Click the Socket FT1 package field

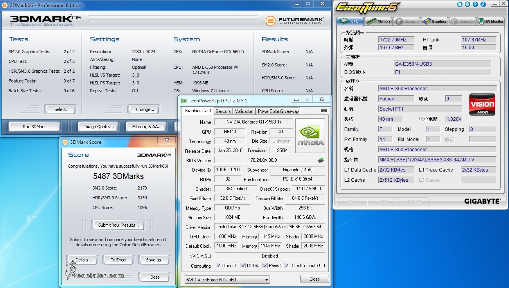click(420, 109)
